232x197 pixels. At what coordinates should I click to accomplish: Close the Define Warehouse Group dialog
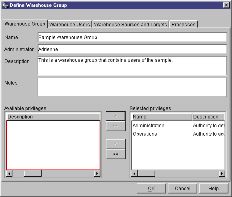(226, 5)
